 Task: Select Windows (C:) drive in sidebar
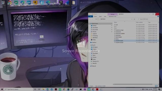click(x=96, y=61)
